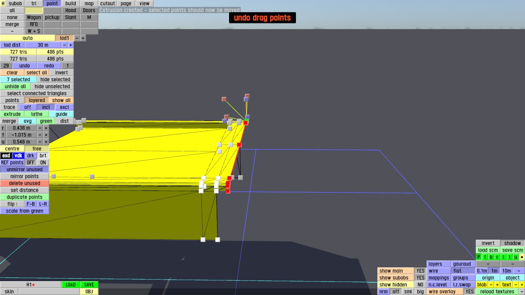Select the pickup layer button
Viewport: 525px width, 295px height.
pyautogui.click(x=52, y=17)
